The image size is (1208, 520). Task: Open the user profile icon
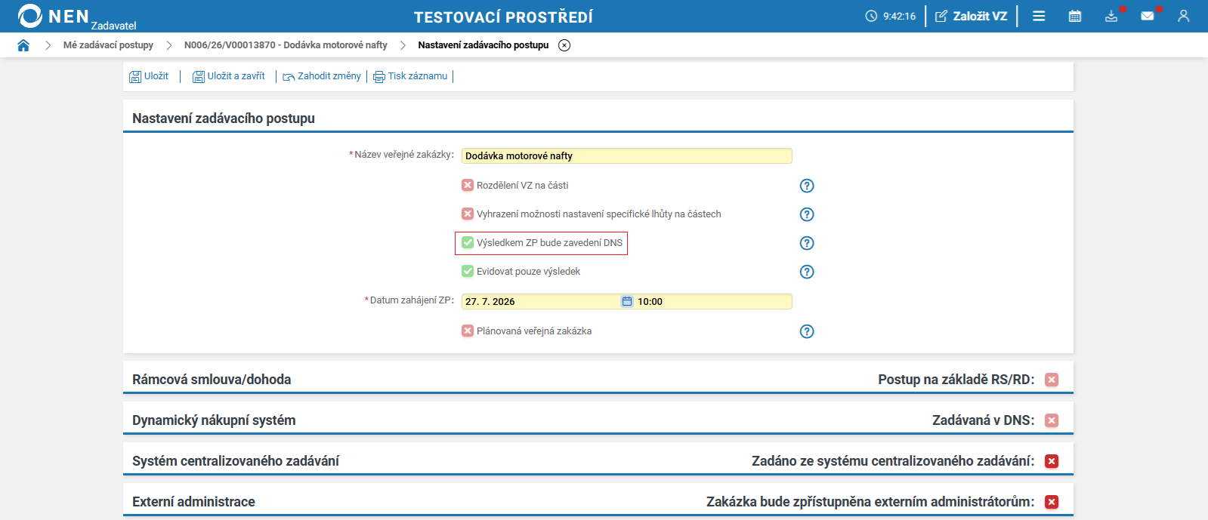(x=1184, y=16)
